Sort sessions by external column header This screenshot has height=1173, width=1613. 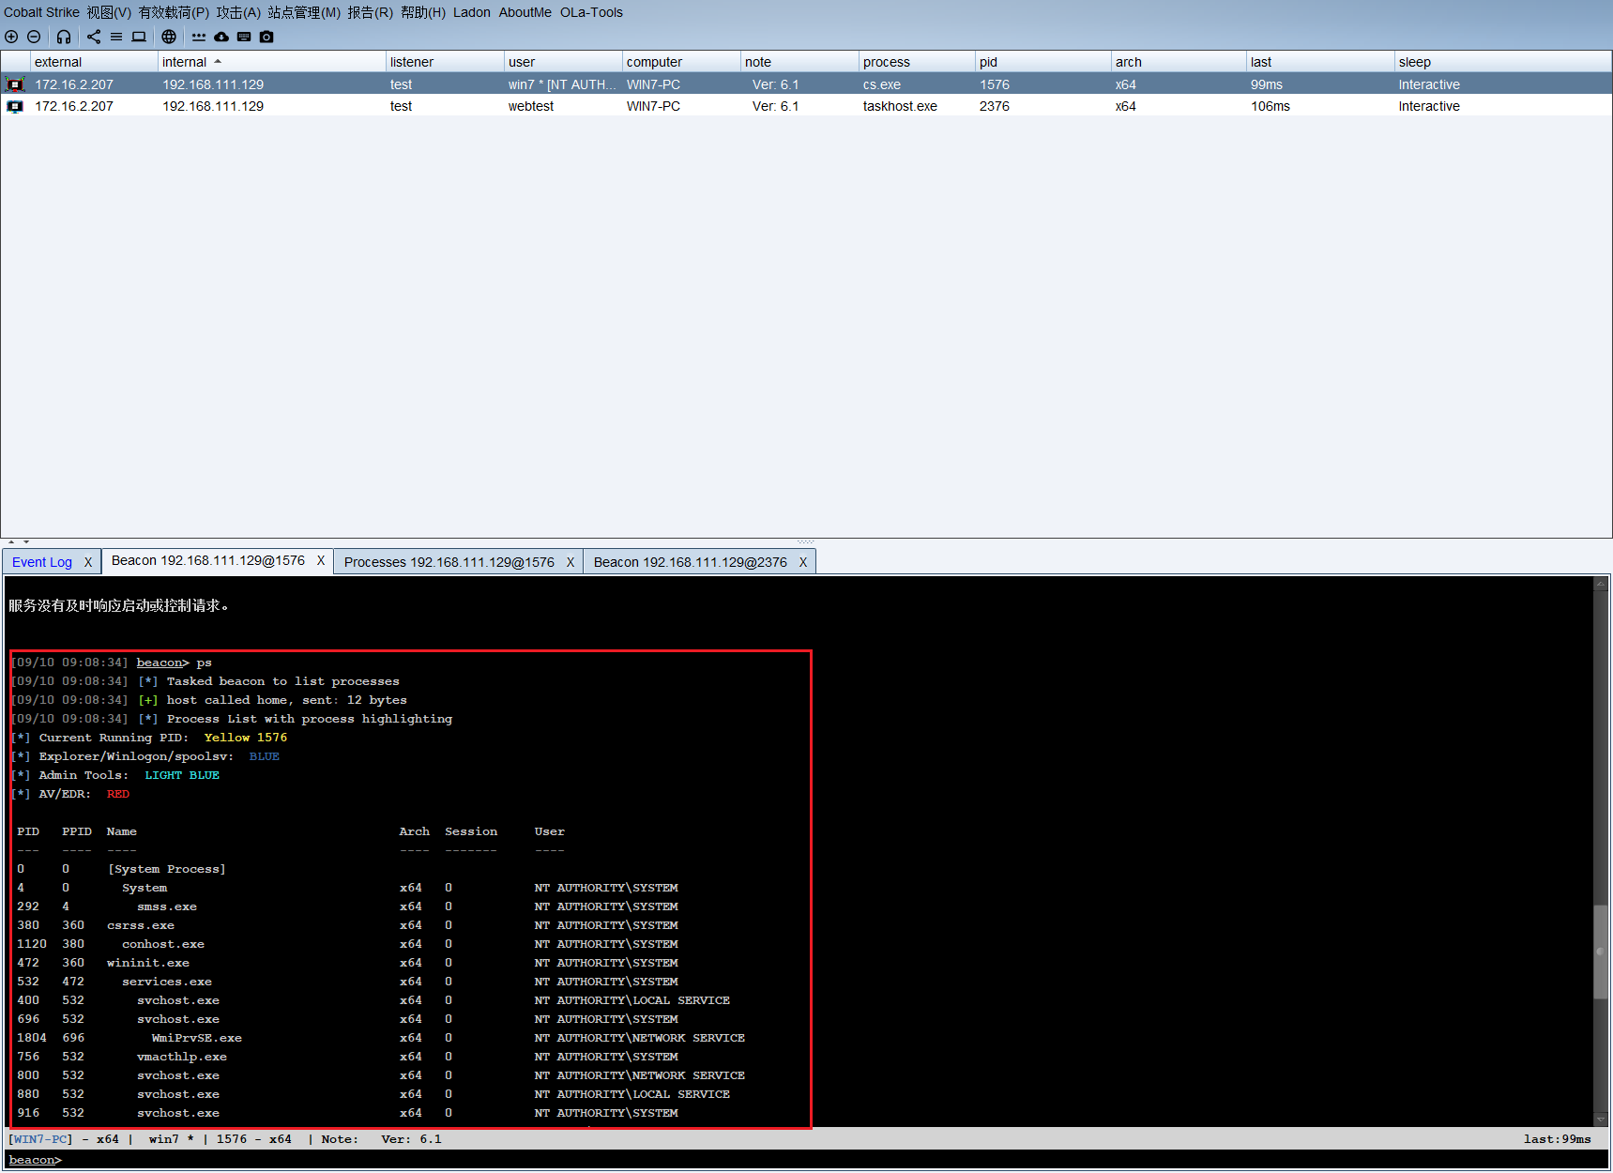[94, 62]
